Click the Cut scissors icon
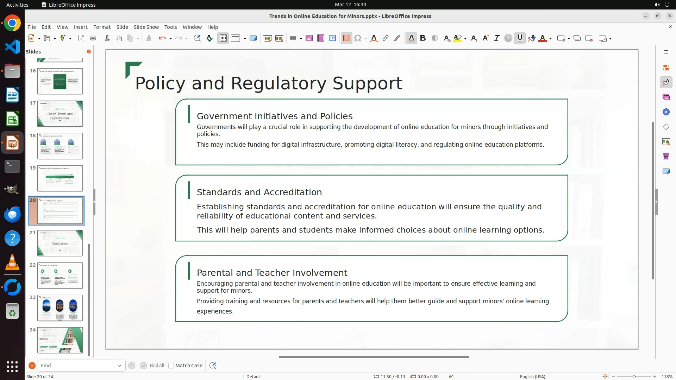This screenshot has height=380, width=676. 107,38
